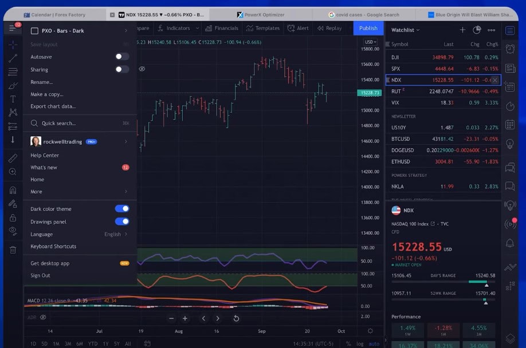Switch to the Calendar Forex Factory tab
The image size is (526, 348).
tap(54, 15)
